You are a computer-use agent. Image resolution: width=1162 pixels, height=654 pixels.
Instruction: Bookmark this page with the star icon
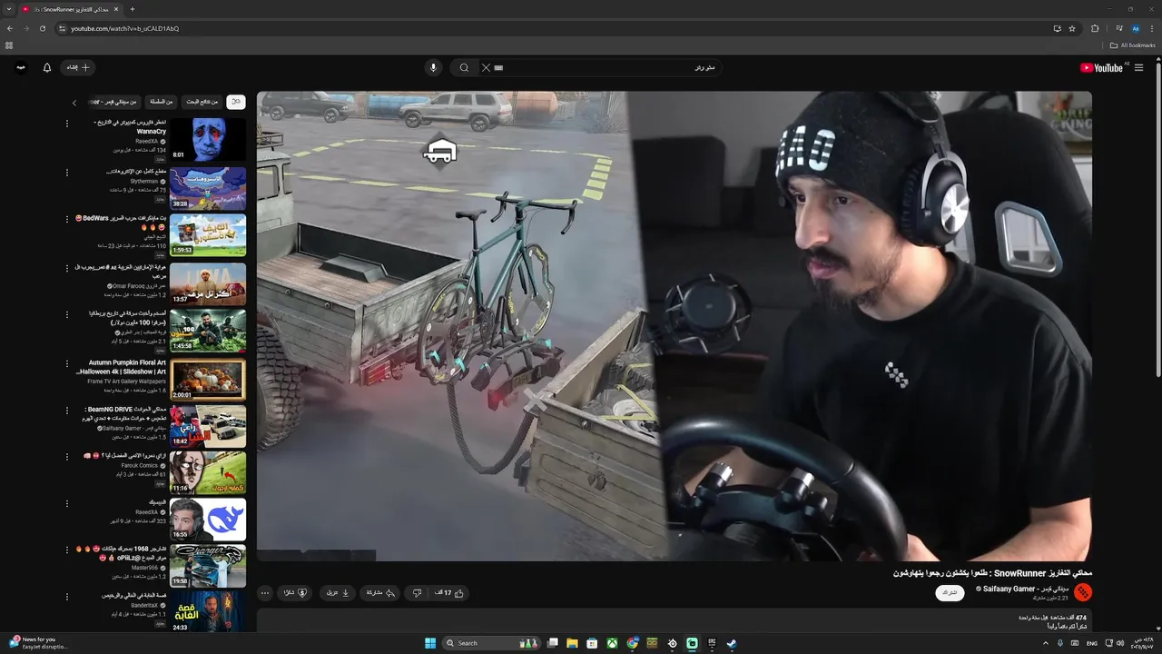[x=1072, y=28]
